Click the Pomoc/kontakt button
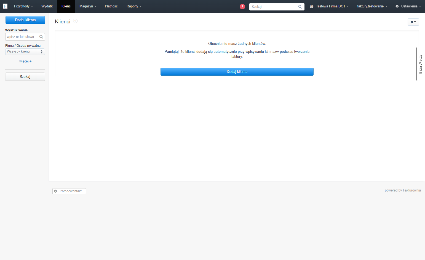This screenshot has width=425, height=260. click(x=69, y=191)
